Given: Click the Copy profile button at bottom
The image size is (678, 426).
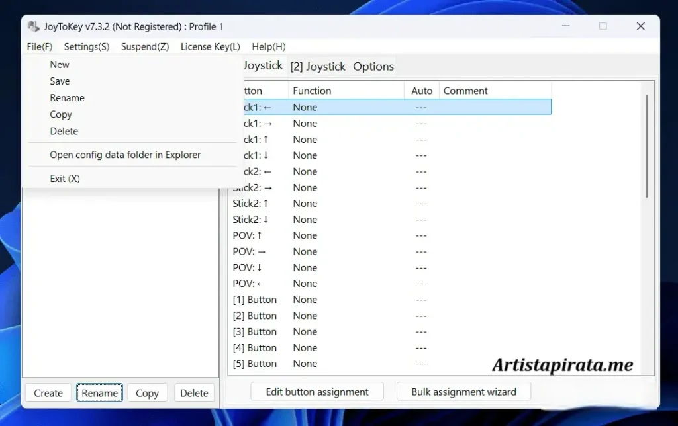Looking at the screenshot, I should [148, 393].
